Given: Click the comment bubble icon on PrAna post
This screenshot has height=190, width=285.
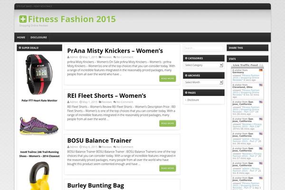Looking at the screenshot, I should tap(114, 57).
